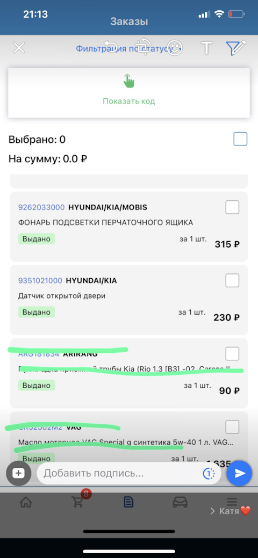The width and height of the screenshot is (258, 558).
Task: Open the shopping cart tab with badge
Action: click(79, 501)
